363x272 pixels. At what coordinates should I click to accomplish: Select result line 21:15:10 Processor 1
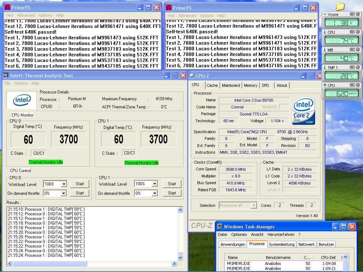click(46, 209)
